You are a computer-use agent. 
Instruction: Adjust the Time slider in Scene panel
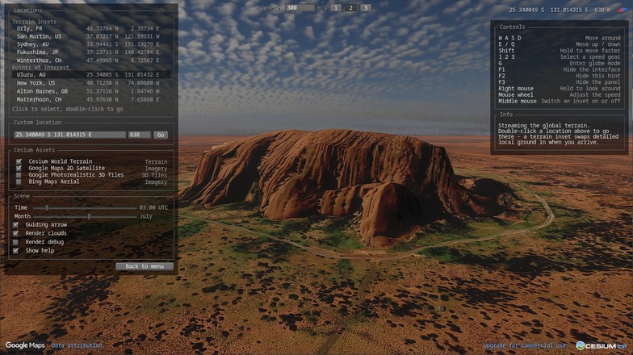86,208
